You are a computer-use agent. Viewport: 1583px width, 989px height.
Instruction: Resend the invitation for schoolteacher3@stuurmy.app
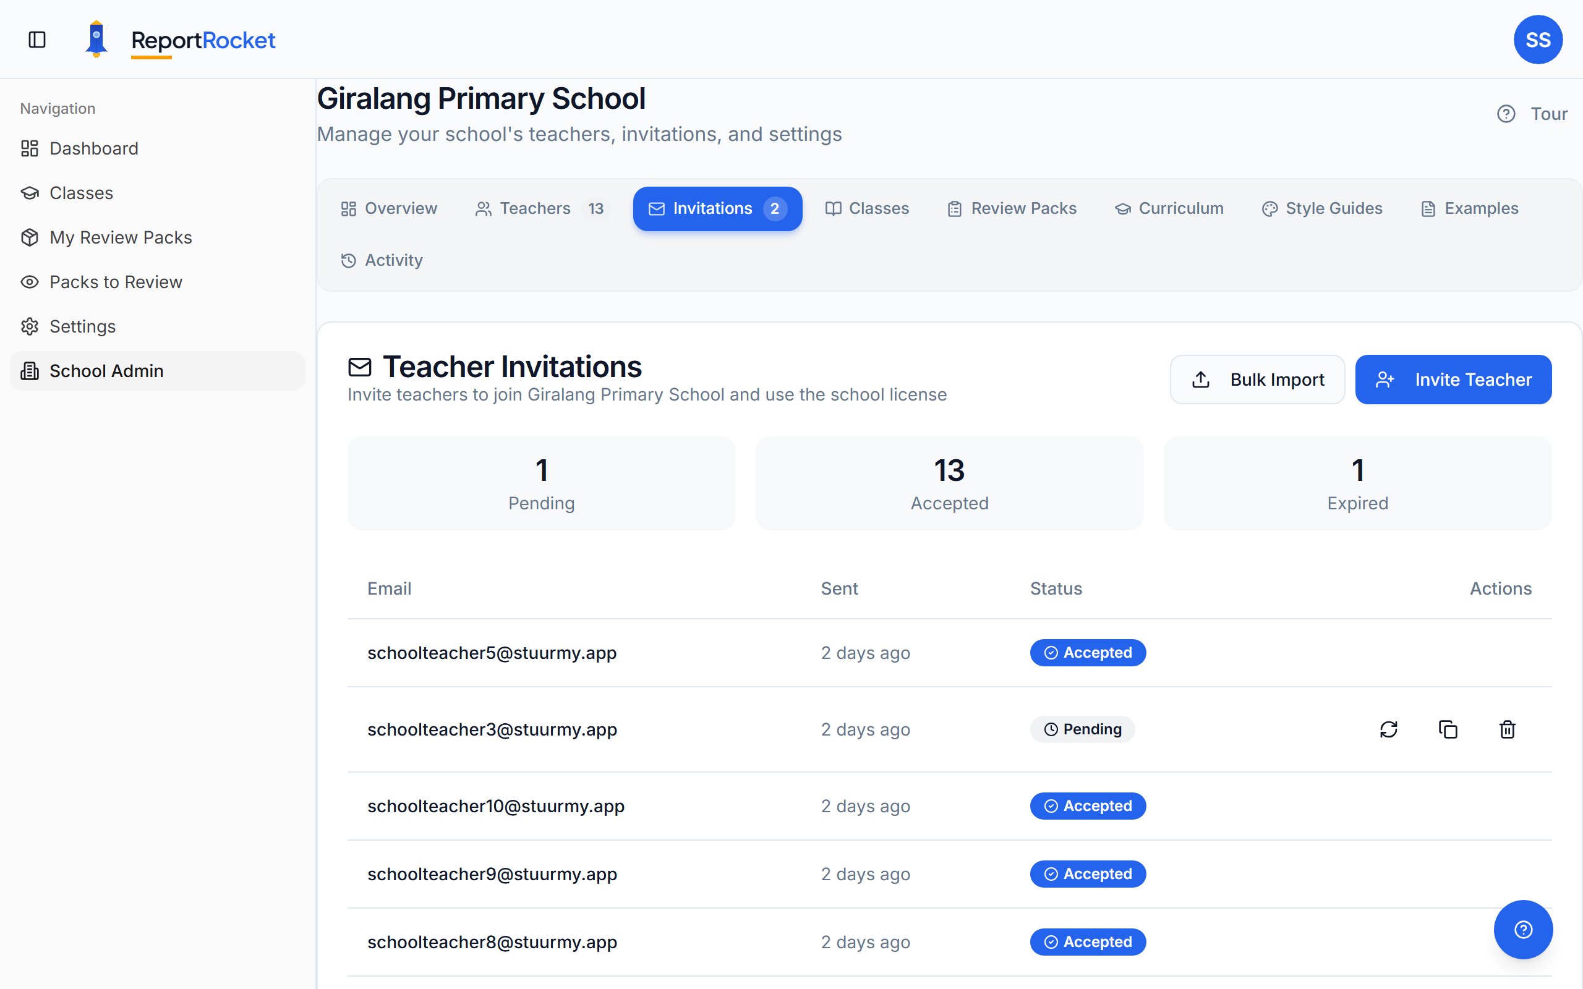[1389, 729]
